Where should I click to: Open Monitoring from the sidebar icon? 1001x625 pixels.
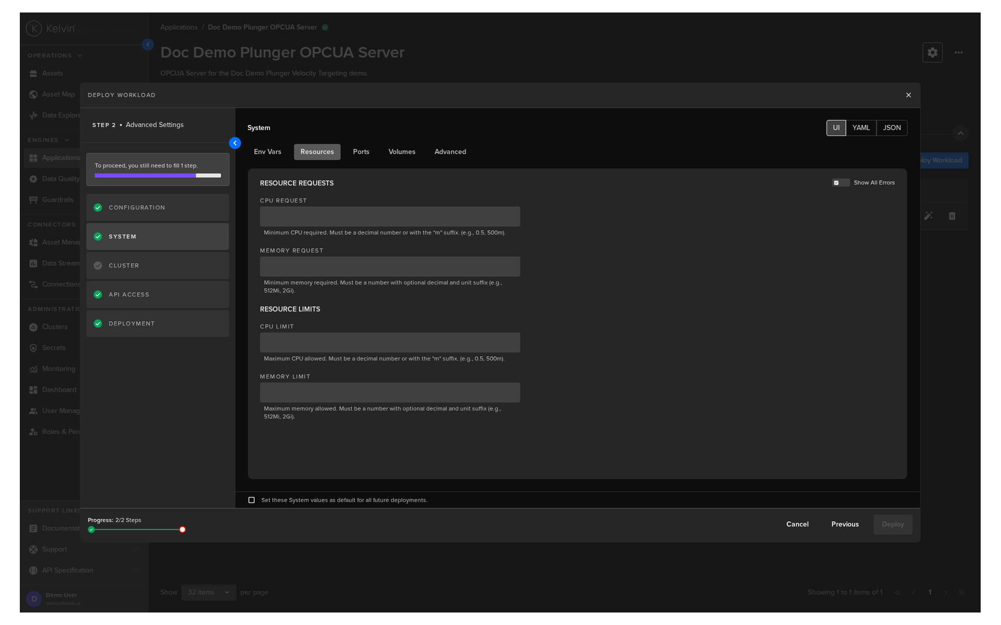[x=33, y=369]
